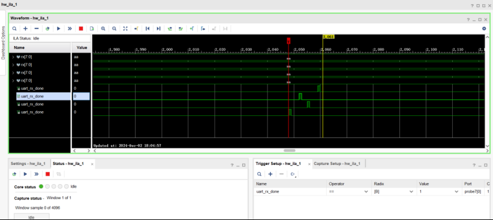Remove selected probe with the waveform minus icon

click(x=37, y=29)
